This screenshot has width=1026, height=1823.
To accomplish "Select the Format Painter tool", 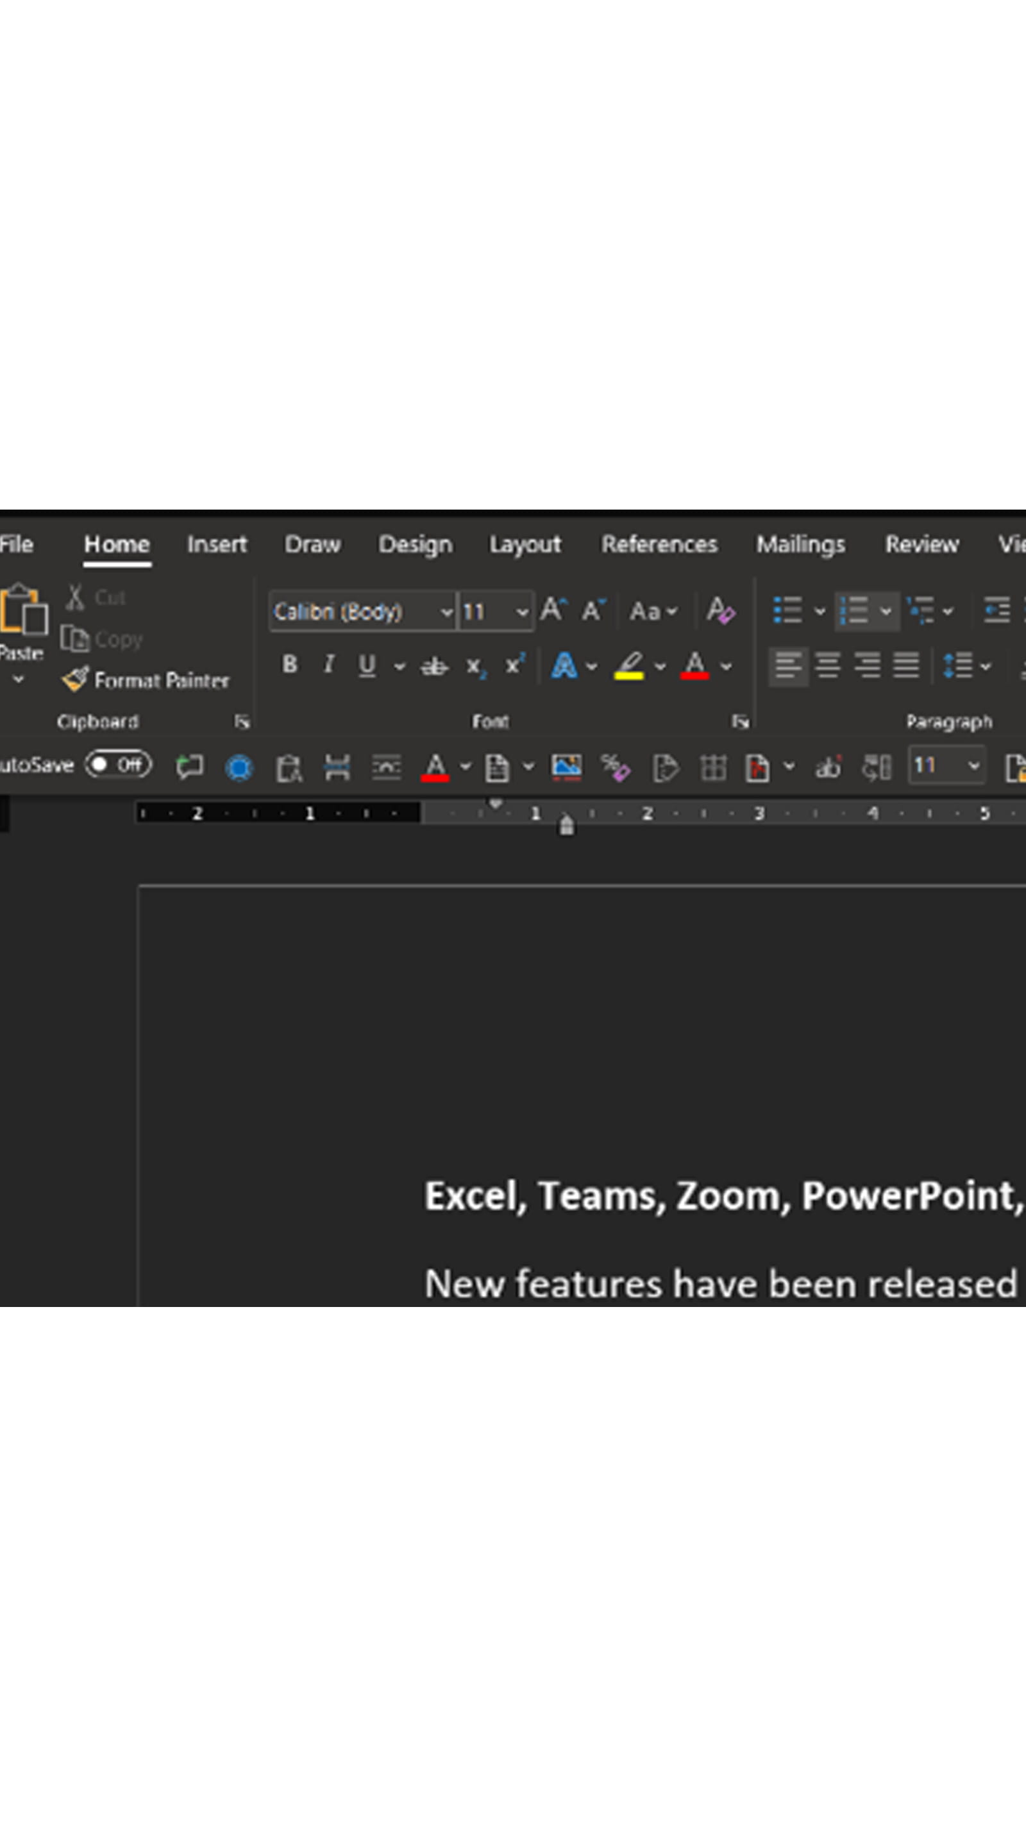I will tap(146, 680).
